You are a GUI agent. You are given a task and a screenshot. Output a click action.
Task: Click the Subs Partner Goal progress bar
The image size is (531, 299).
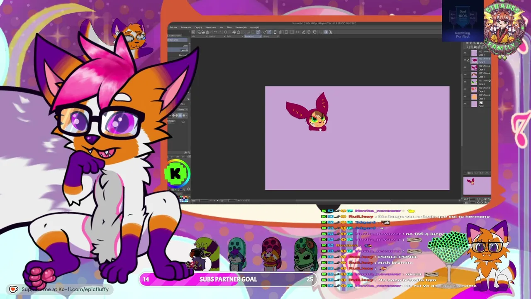(x=228, y=279)
